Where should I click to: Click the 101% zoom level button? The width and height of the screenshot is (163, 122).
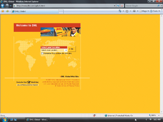pyautogui.click(x=152, y=115)
